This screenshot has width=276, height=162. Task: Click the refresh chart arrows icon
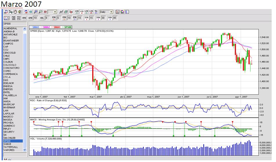click(x=26, y=12)
